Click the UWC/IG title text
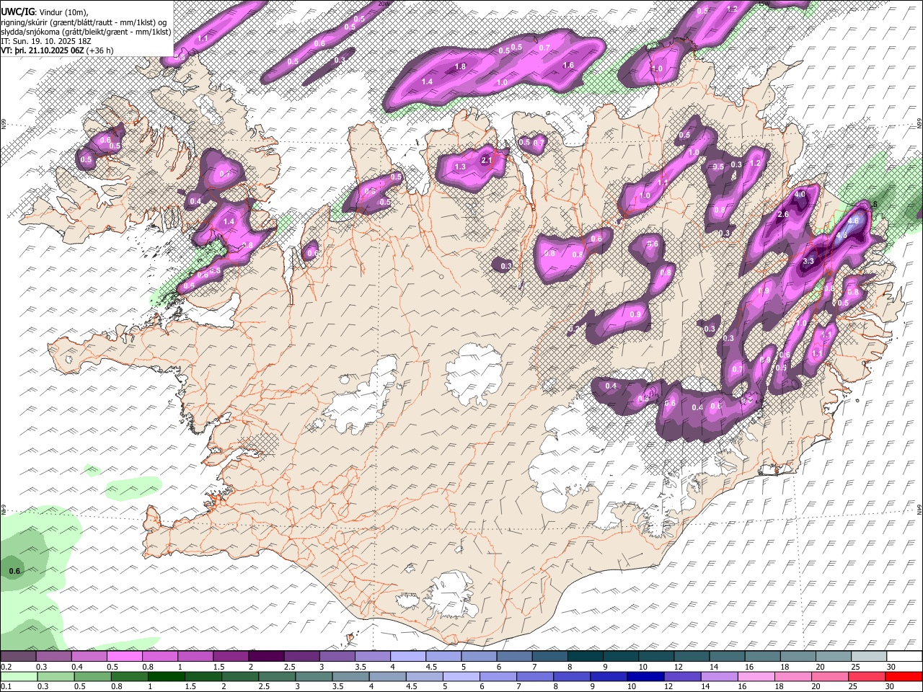The width and height of the screenshot is (923, 692). (17, 12)
